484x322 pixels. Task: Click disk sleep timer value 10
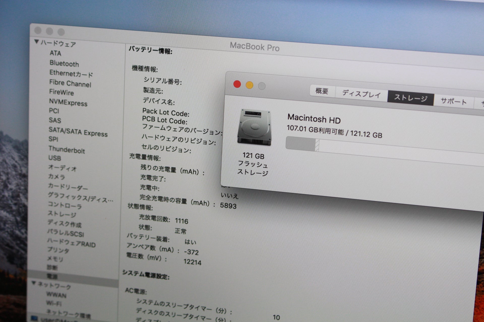point(276,317)
